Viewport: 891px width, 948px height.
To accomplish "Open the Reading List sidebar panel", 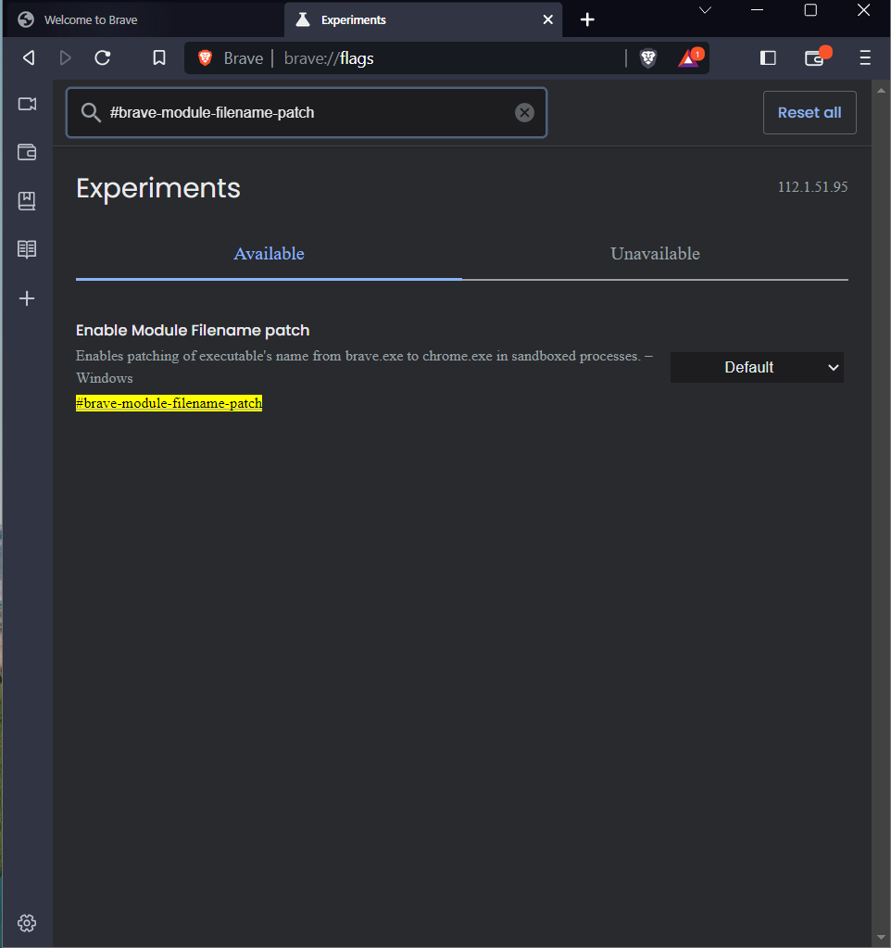I will coord(27,248).
